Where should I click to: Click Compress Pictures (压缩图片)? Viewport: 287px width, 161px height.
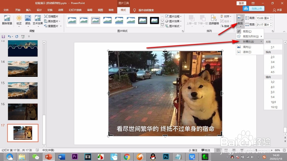click(x=51, y=16)
